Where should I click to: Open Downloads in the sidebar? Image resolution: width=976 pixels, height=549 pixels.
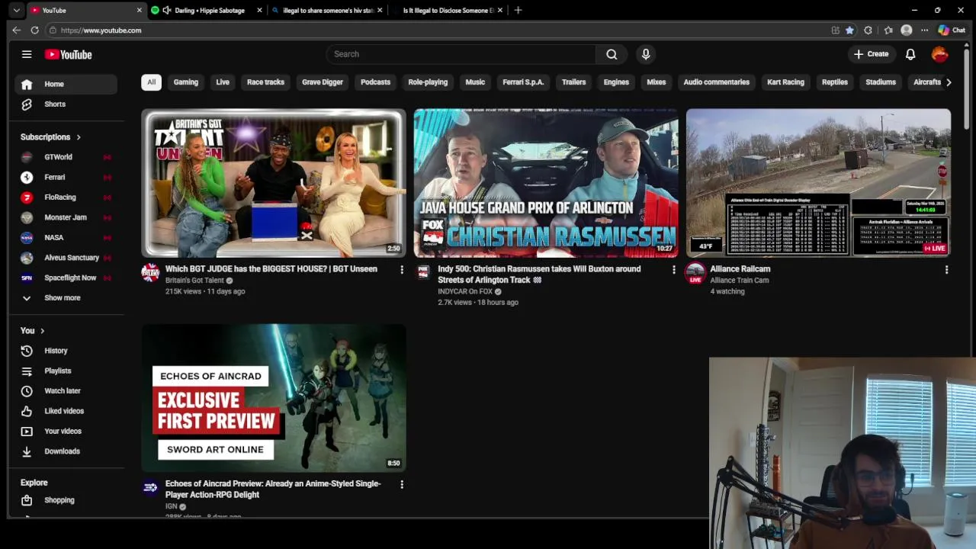[x=66, y=451]
